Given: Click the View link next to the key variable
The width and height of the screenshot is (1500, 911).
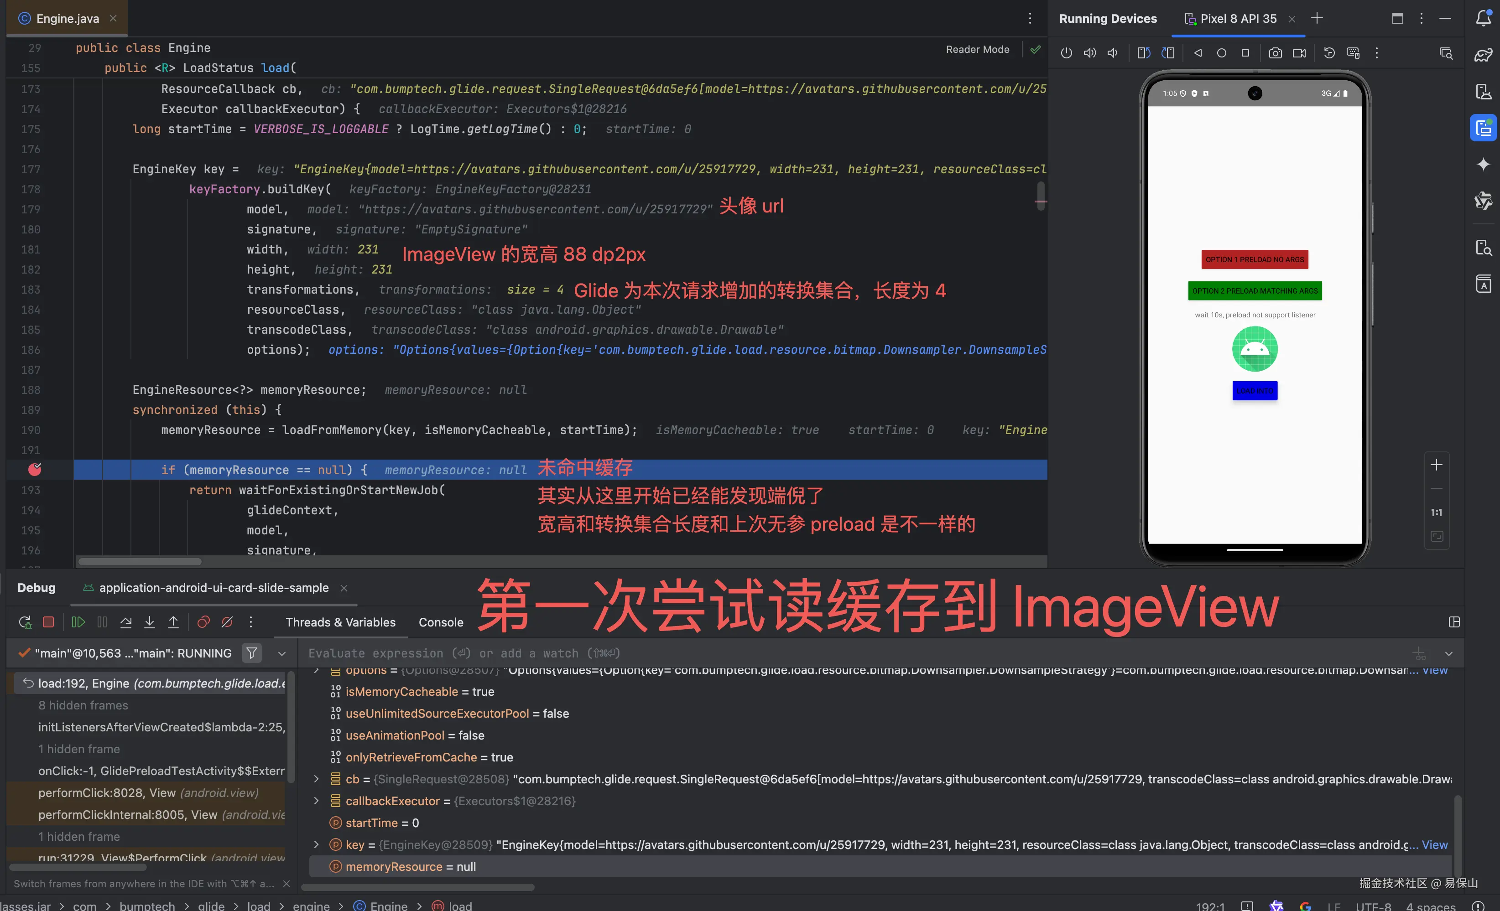Looking at the screenshot, I should pyautogui.click(x=1435, y=845).
